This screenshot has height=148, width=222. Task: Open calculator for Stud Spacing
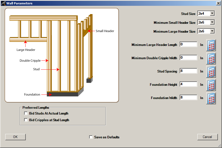(211, 72)
